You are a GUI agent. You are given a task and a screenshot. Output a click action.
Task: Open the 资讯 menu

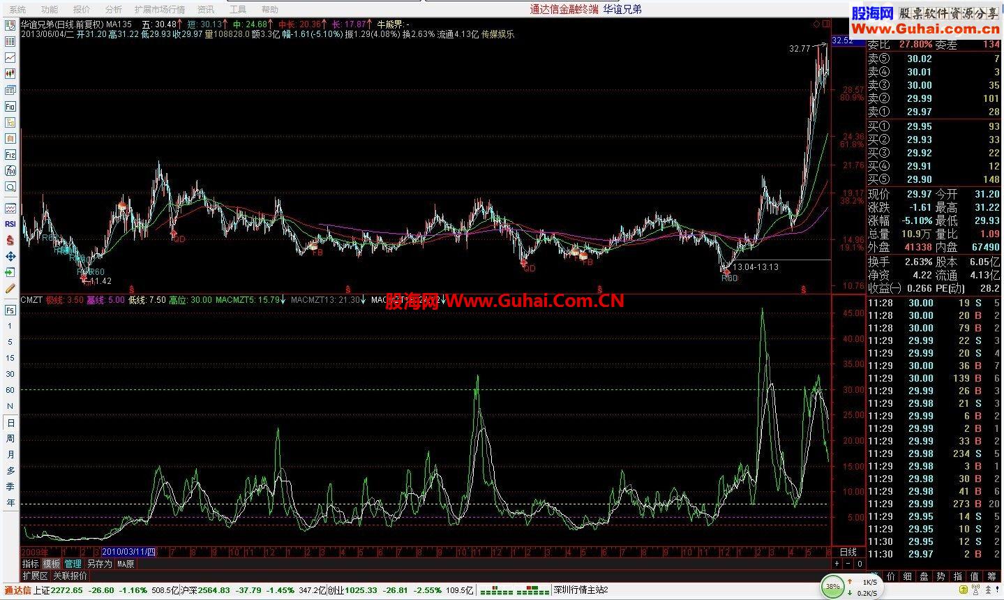(206, 10)
